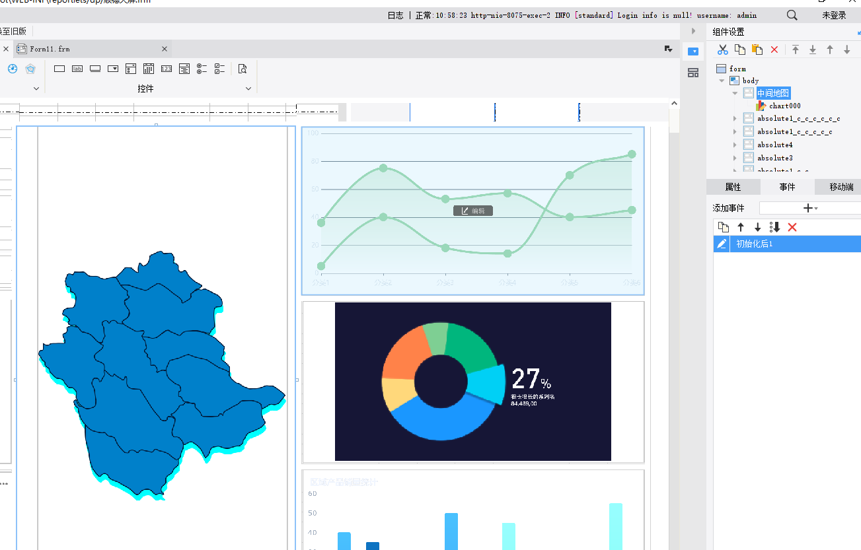
Task: Expand the absolute4 tree node
Action: pyautogui.click(x=735, y=145)
